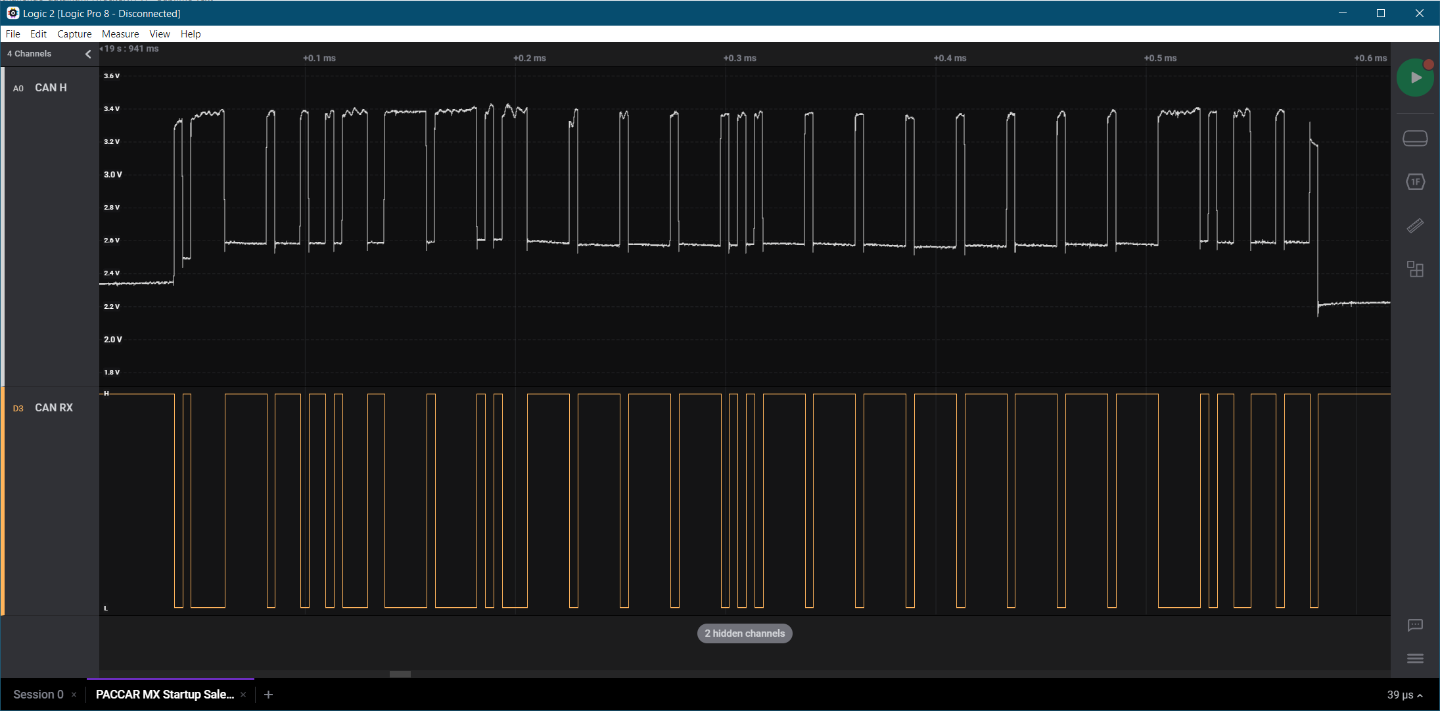Switch to the Session 0 tab
This screenshot has height=711, width=1440.
[38, 695]
